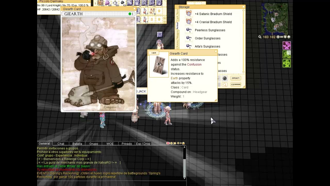Select the Armor tab in Storage
This screenshot has height=186, width=330.
click(177, 25)
